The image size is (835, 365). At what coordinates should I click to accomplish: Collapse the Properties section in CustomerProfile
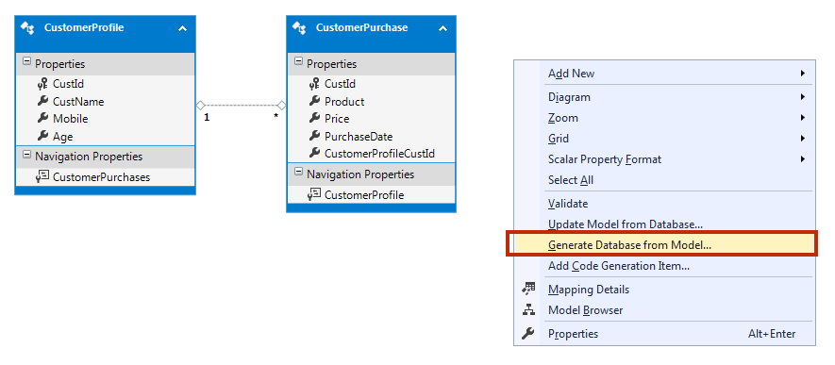point(26,63)
